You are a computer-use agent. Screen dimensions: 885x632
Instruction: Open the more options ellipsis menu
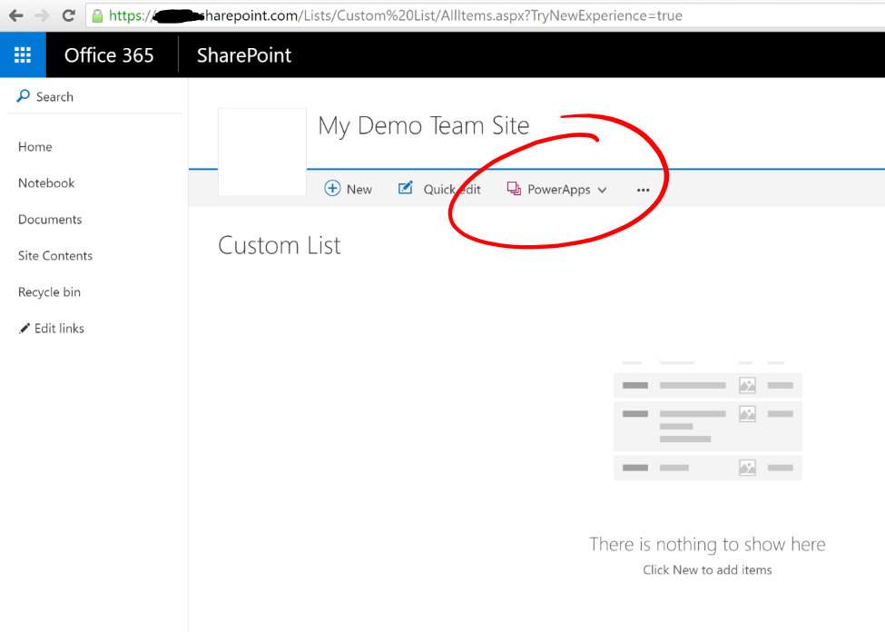(x=643, y=190)
